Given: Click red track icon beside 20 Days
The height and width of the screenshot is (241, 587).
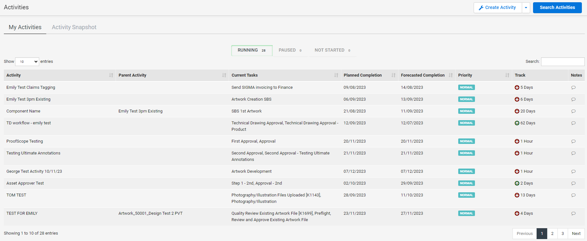Looking at the screenshot, I should 517,111.
